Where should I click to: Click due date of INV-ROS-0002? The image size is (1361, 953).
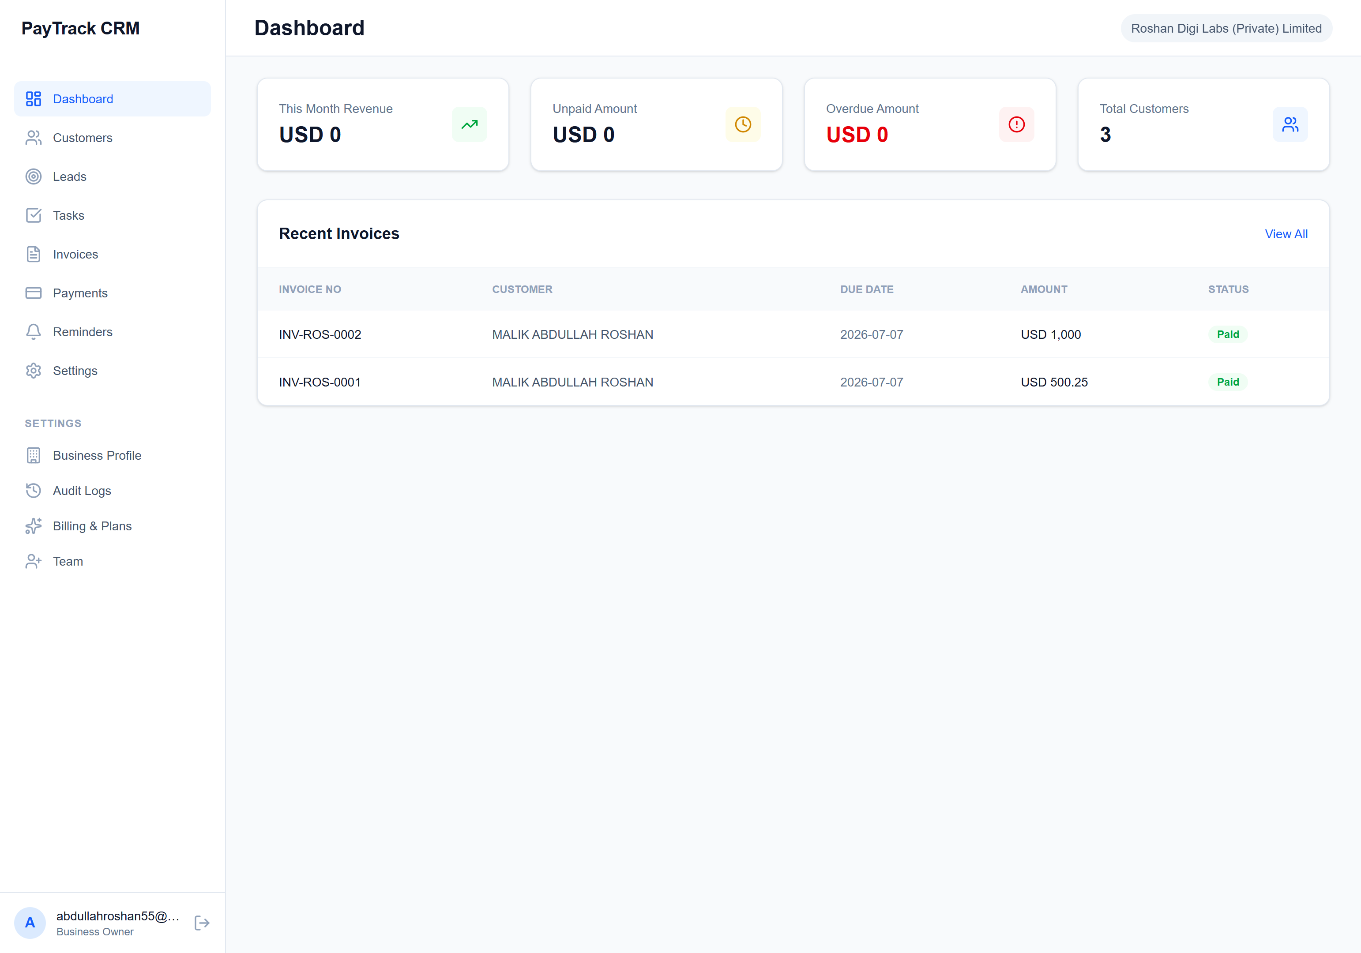(872, 334)
